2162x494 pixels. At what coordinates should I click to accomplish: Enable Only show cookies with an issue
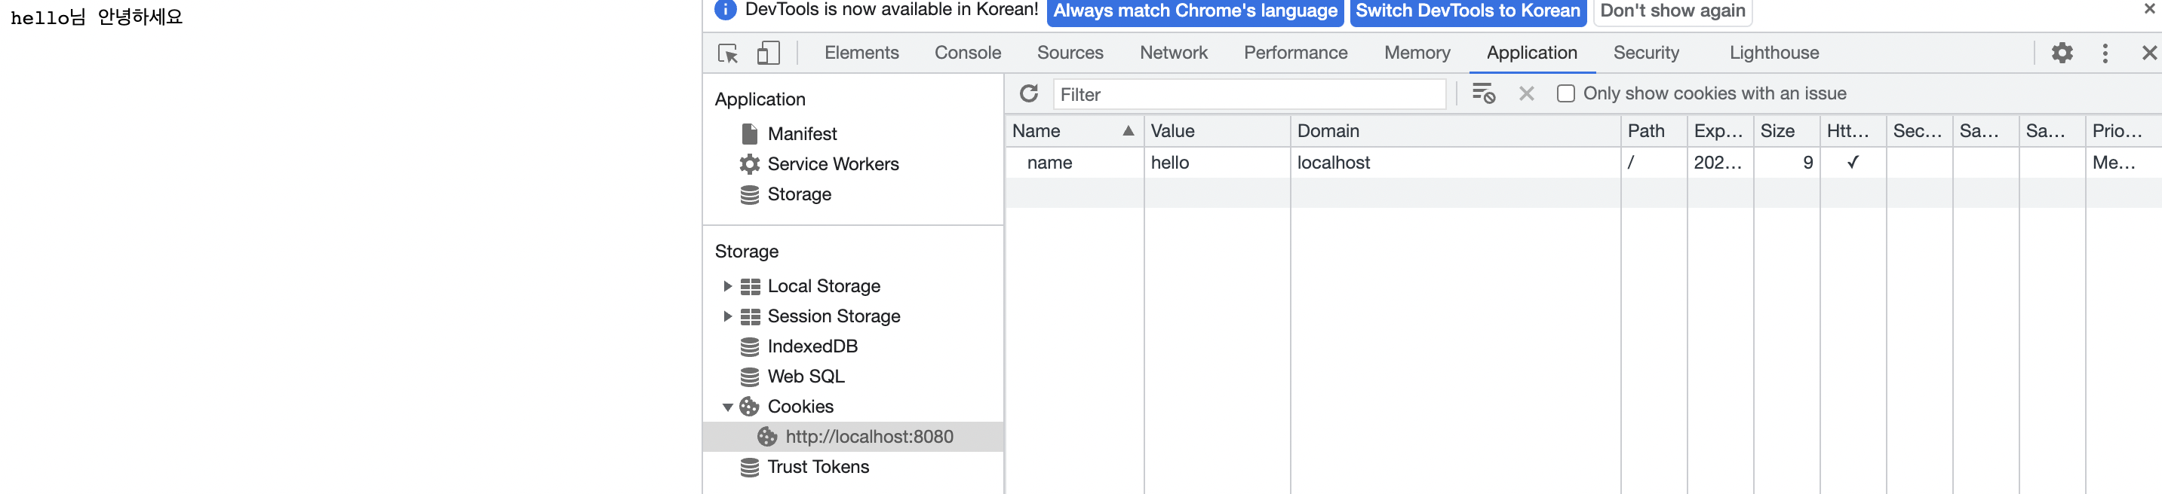click(1565, 94)
